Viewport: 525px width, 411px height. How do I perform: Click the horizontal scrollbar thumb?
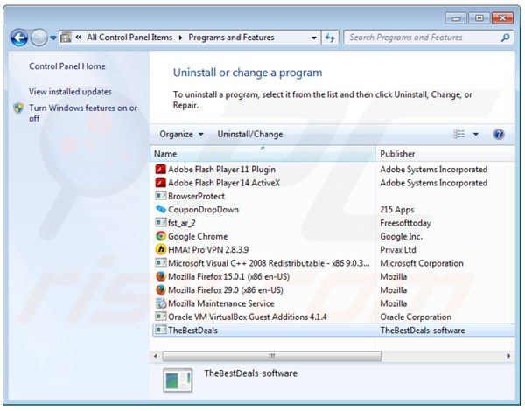[x=271, y=356]
